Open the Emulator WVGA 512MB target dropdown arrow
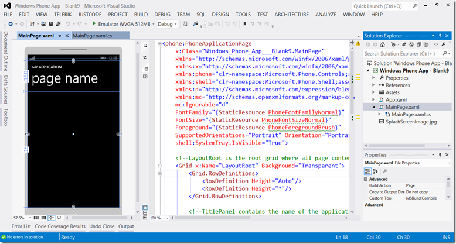This screenshot has height=244, width=456. [x=153, y=25]
